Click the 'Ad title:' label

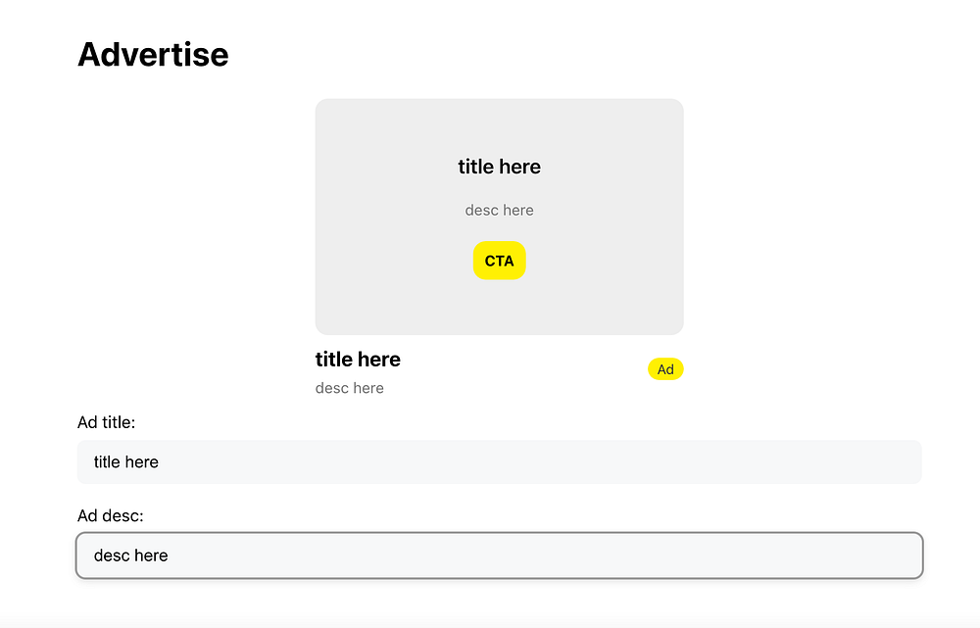[106, 422]
